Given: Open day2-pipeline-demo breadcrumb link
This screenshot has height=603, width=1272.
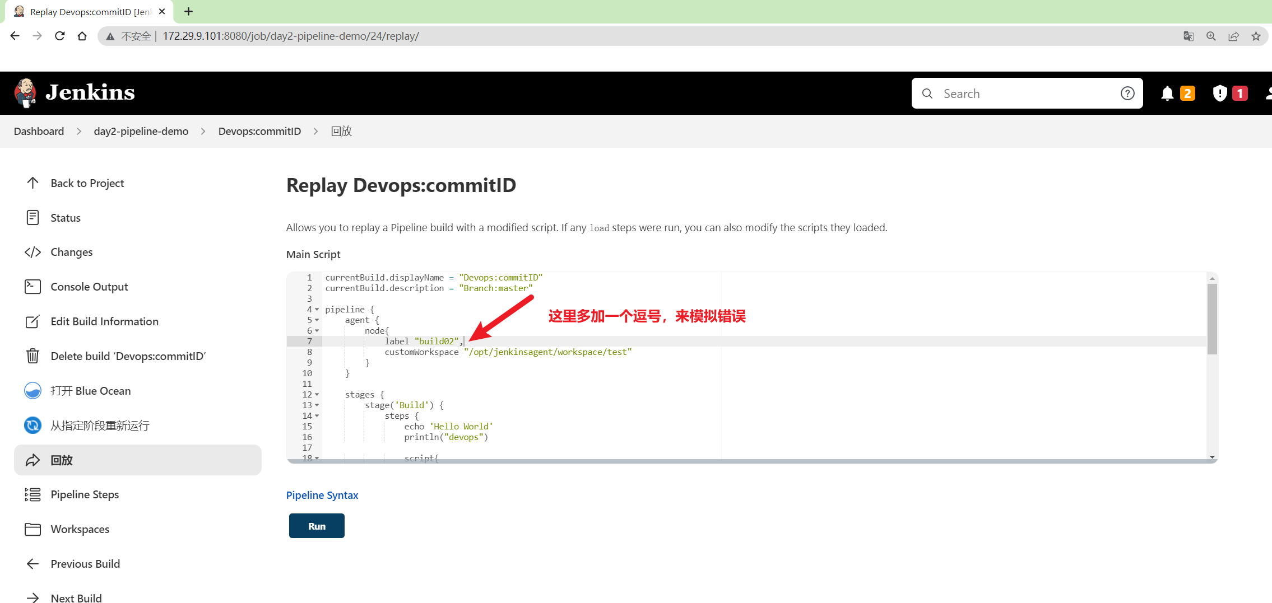Looking at the screenshot, I should pyautogui.click(x=141, y=131).
